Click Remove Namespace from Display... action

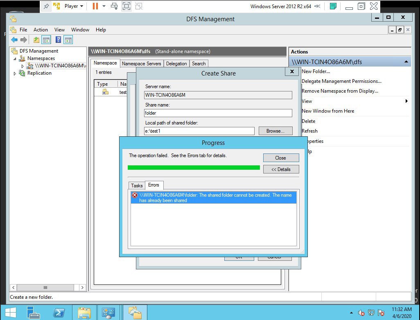340,91
